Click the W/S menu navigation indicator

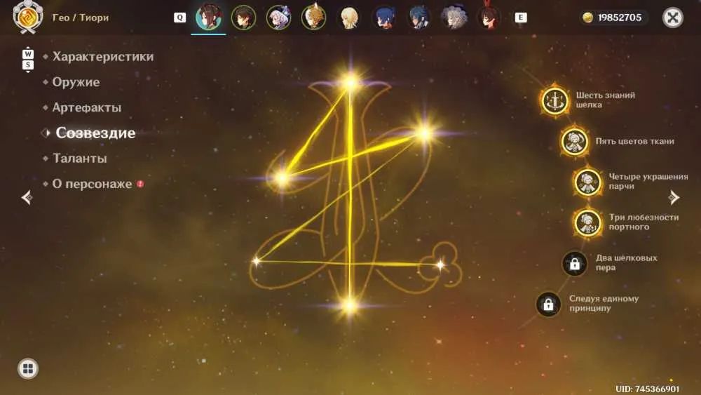tap(28, 60)
